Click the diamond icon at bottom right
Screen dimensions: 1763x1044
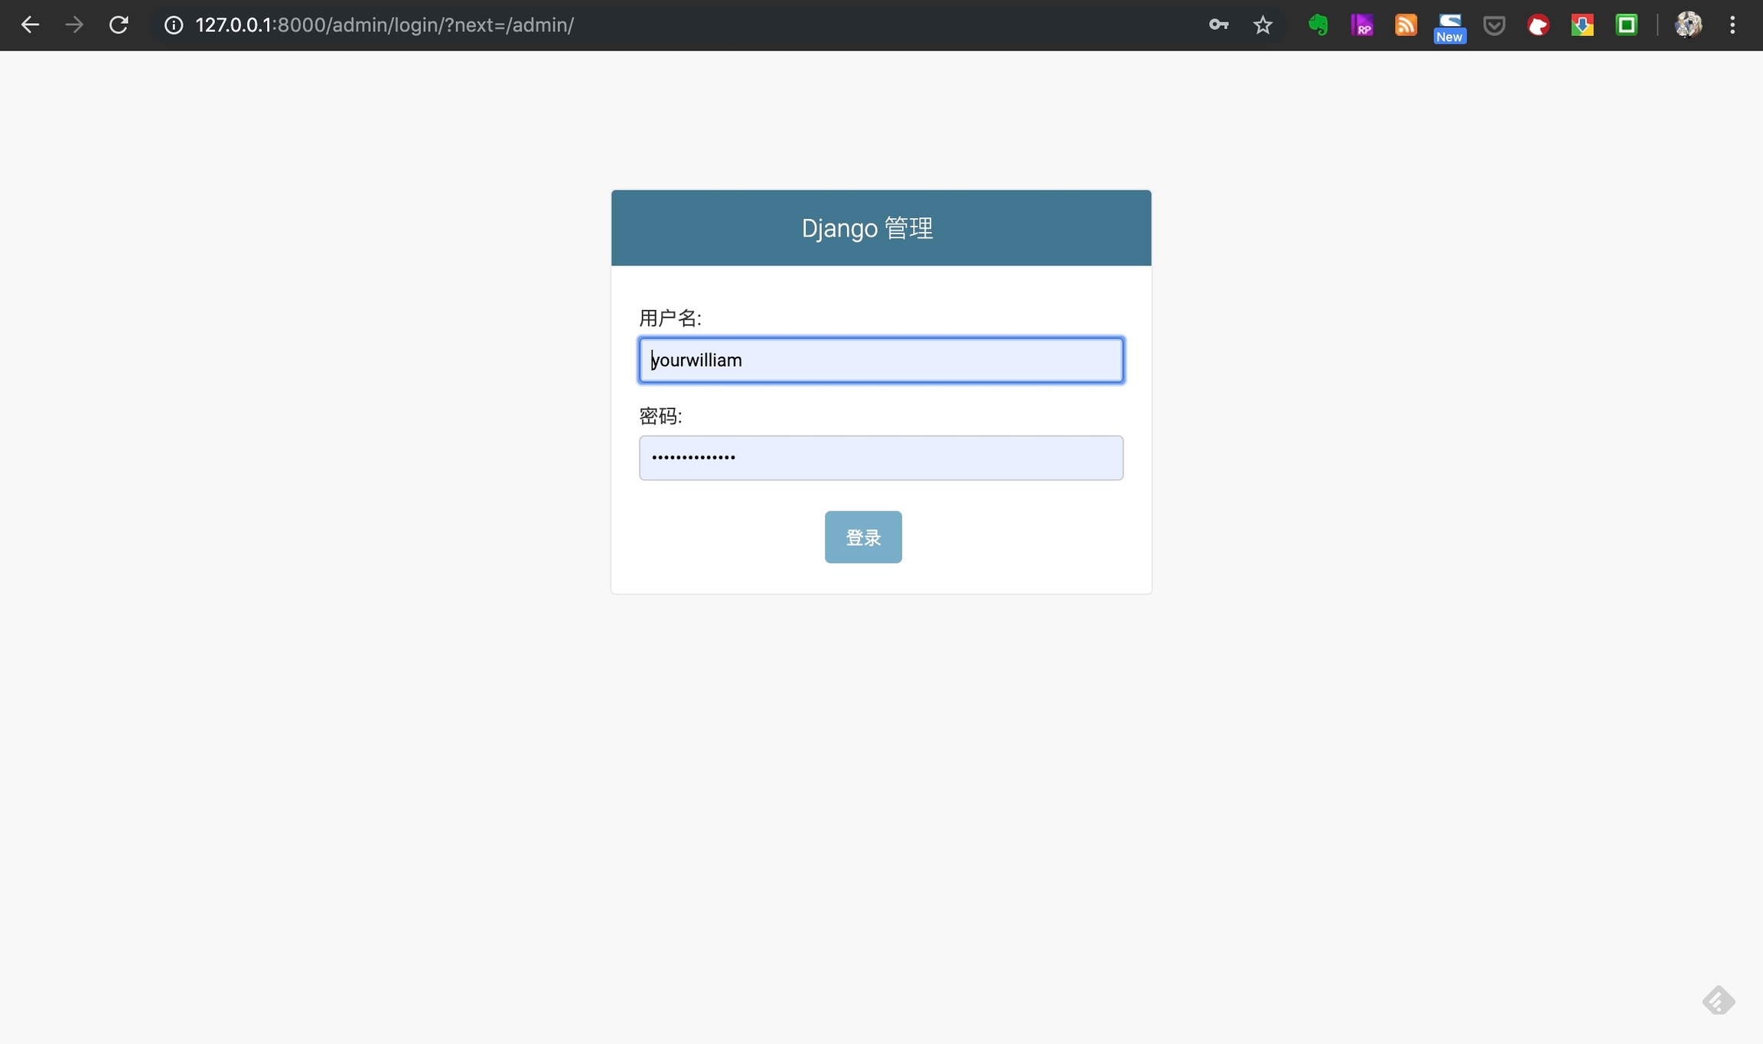tap(1719, 1000)
